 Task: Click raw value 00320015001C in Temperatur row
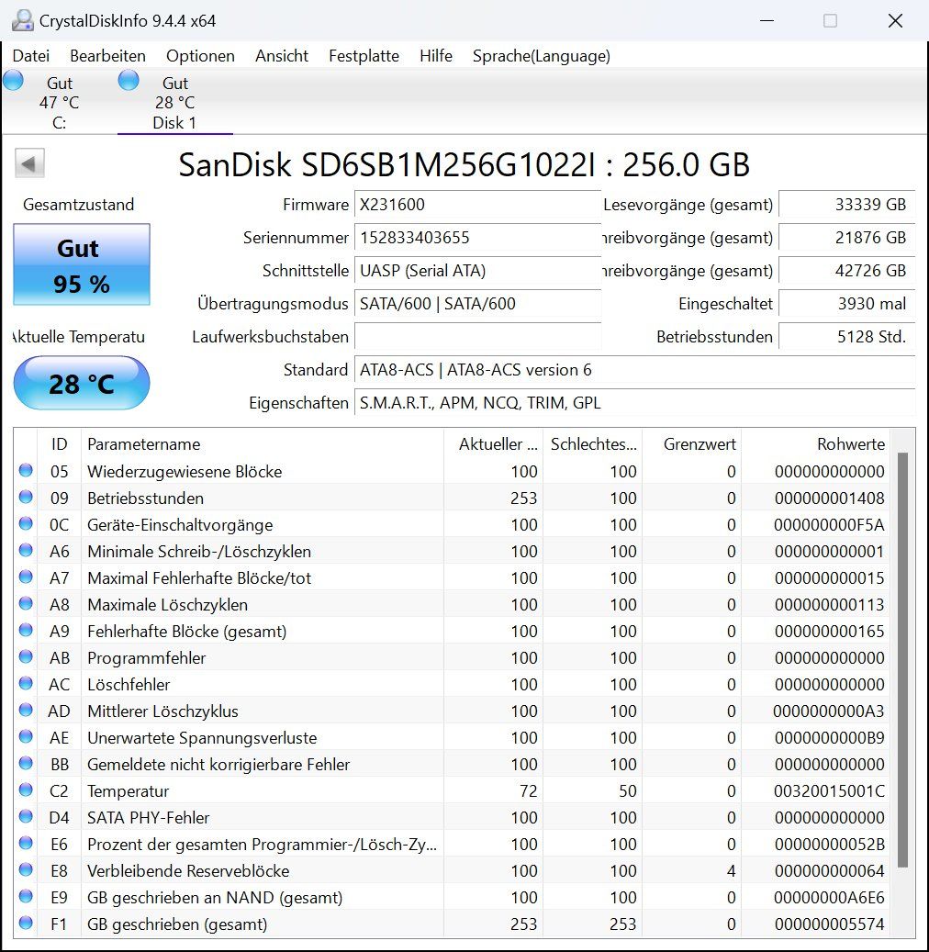pos(829,790)
